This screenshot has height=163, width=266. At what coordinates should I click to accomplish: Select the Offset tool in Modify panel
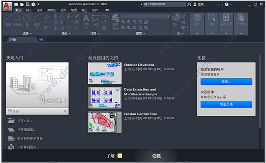[77, 27]
